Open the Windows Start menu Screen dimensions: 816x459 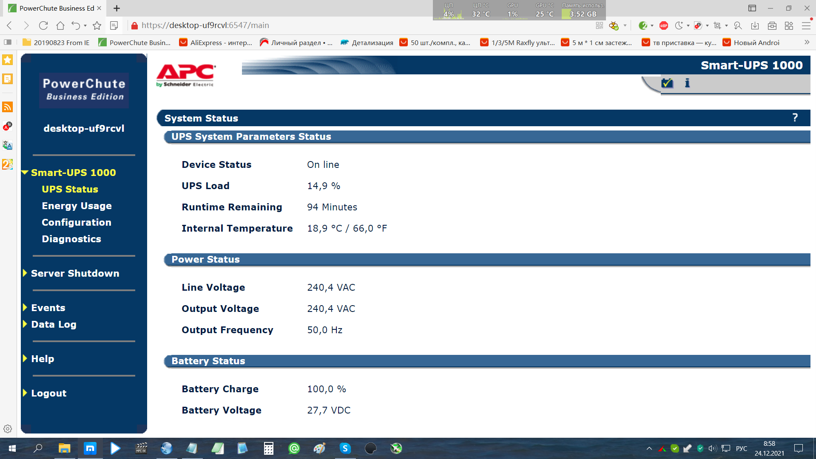point(12,448)
